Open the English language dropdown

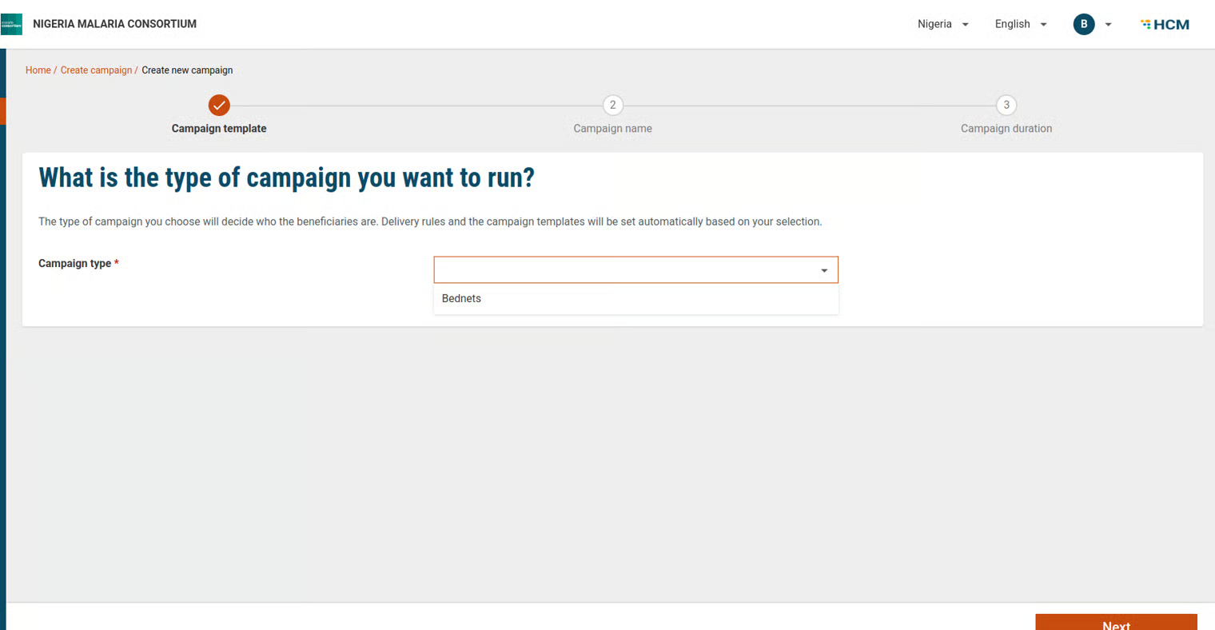pyautogui.click(x=1020, y=24)
